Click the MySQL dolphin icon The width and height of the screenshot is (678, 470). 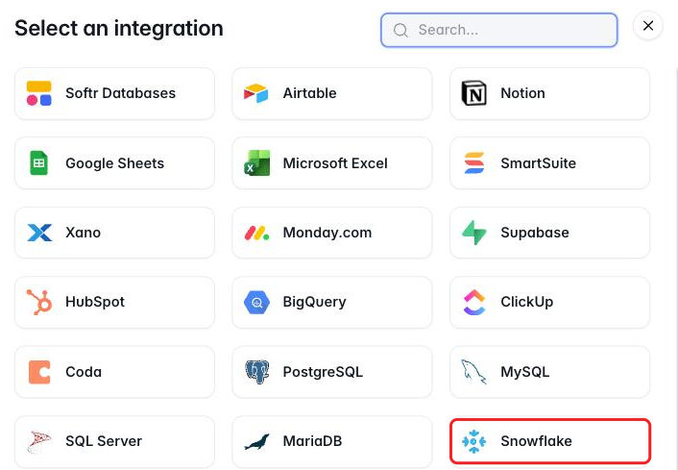[473, 372]
